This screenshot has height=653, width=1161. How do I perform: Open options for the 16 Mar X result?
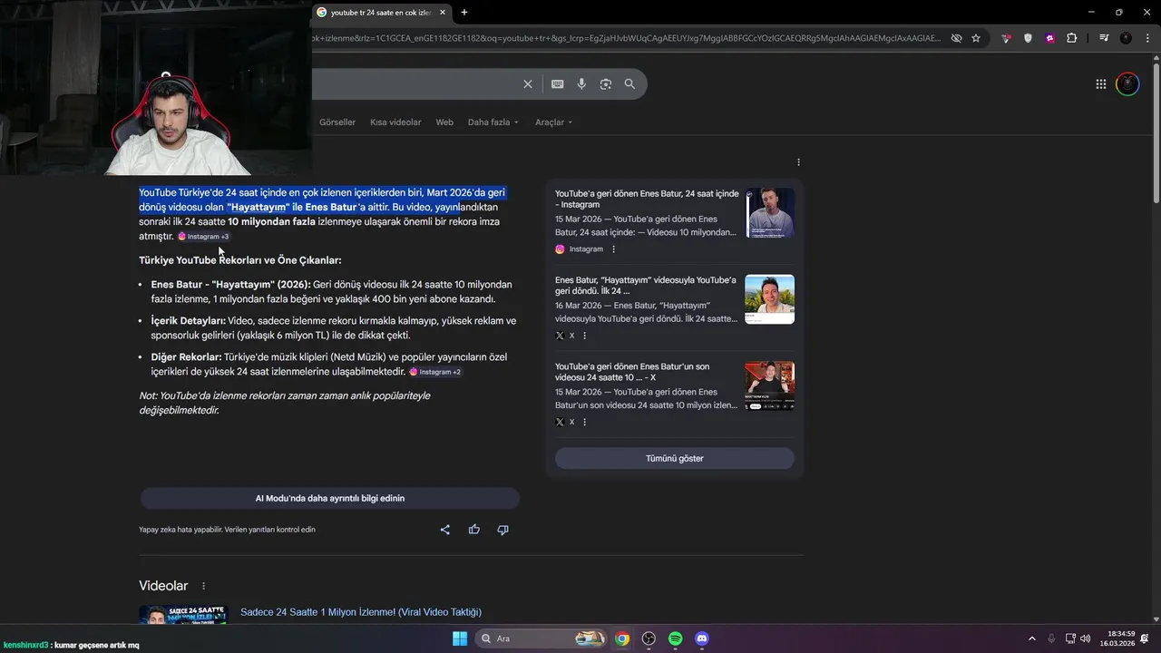(x=584, y=336)
